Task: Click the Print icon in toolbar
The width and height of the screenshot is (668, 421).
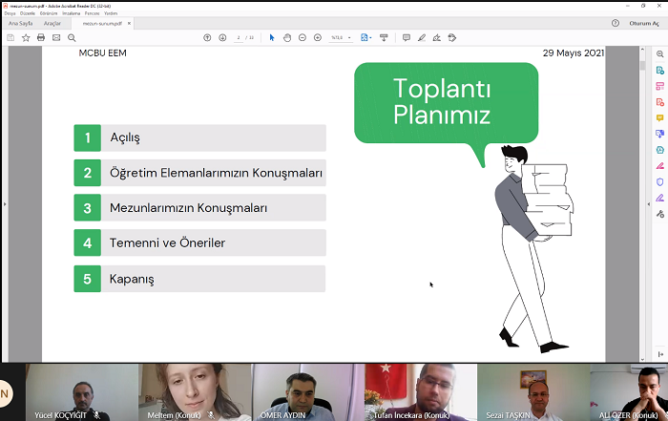Action: click(x=41, y=37)
